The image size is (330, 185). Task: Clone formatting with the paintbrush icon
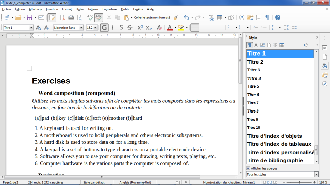point(176,17)
